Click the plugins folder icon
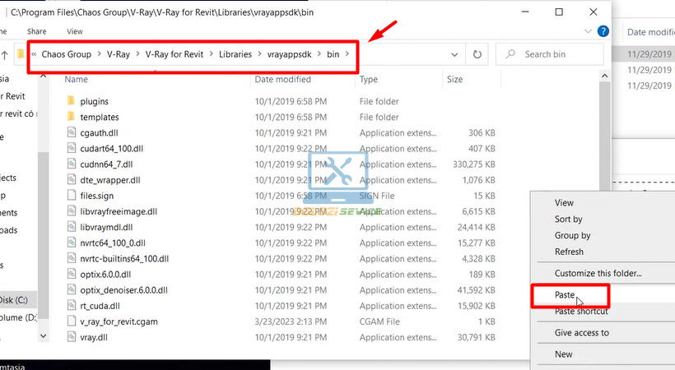The image size is (675, 370). coord(72,101)
